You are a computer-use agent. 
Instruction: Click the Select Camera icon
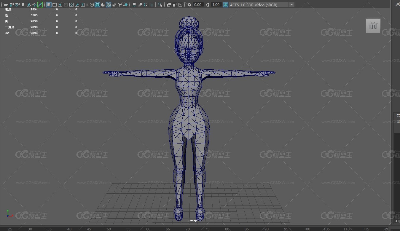[6, 5]
